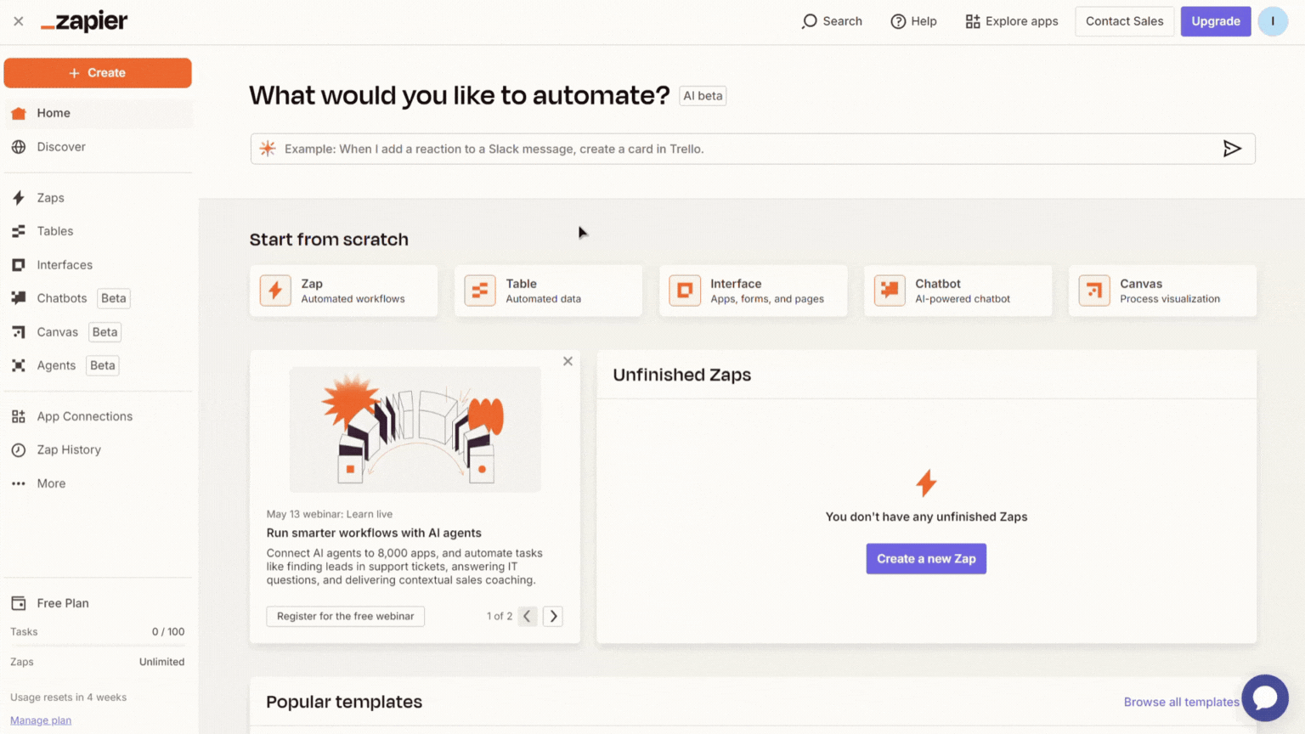Click the Search magnifier icon
Viewport: 1305px width, 734px height.
pyautogui.click(x=809, y=21)
